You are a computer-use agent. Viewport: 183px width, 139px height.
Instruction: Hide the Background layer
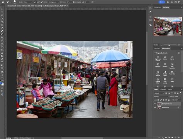(155, 107)
